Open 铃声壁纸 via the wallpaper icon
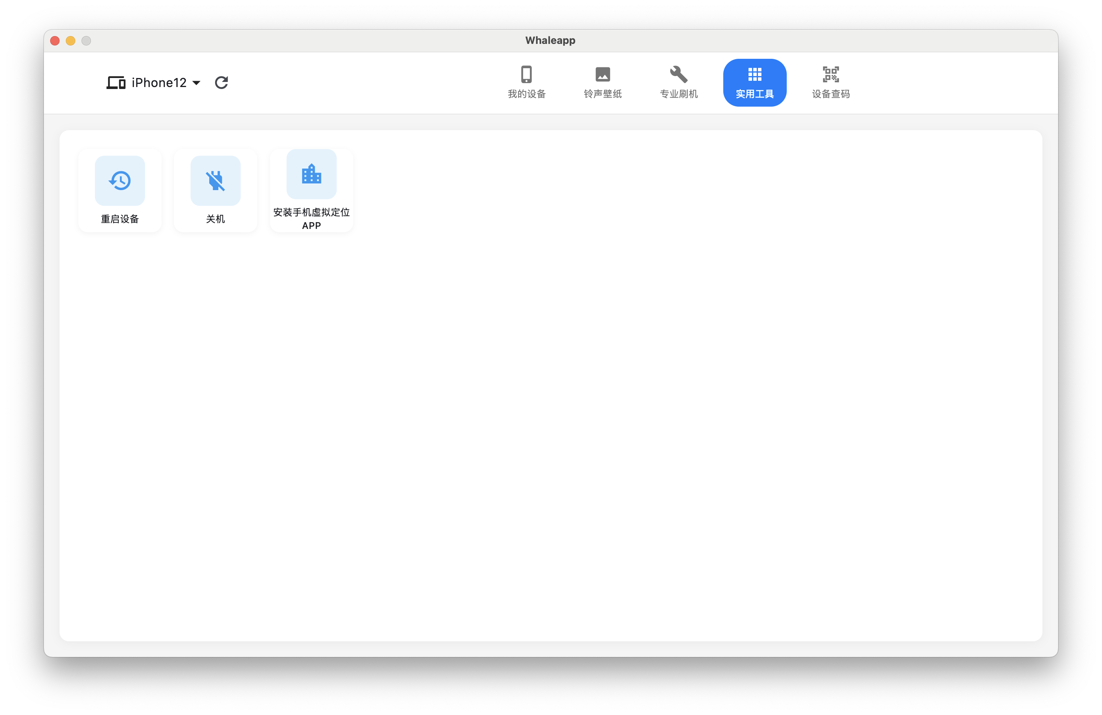Image resolution: width=1102 pixels, height=715 pixels. coord(603,74)
